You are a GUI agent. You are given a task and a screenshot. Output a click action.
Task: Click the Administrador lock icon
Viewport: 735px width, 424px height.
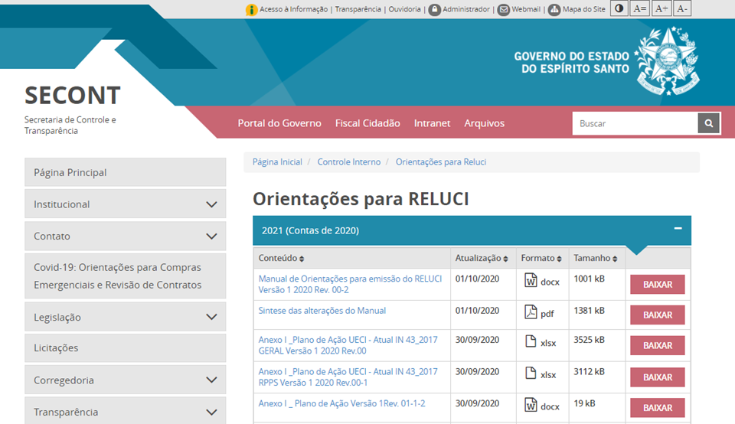pyautogui.click(x=434, y=10)
